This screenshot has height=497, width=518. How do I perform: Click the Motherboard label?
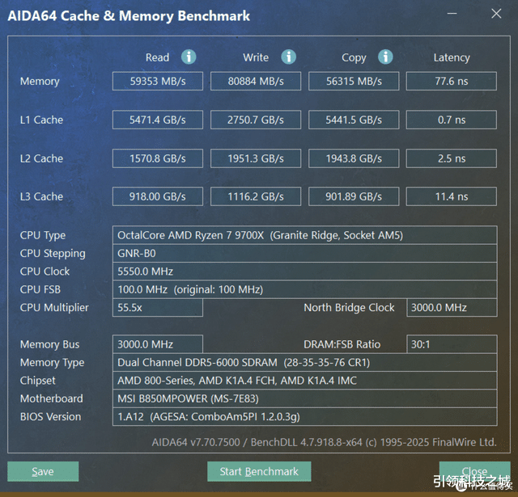[52, 398]
